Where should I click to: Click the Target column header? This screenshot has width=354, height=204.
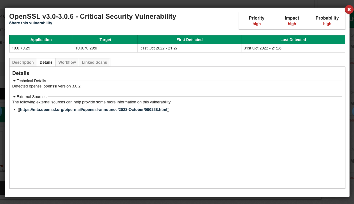pos(105,40)
